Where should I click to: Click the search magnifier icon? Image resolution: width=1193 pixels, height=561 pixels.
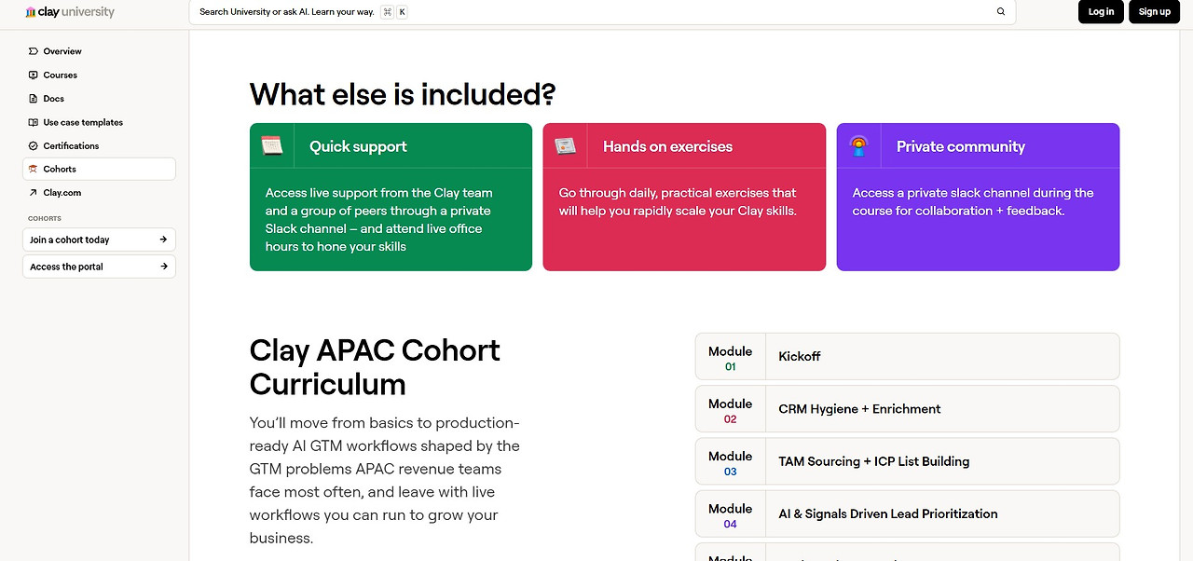[x=1001, y=12]
